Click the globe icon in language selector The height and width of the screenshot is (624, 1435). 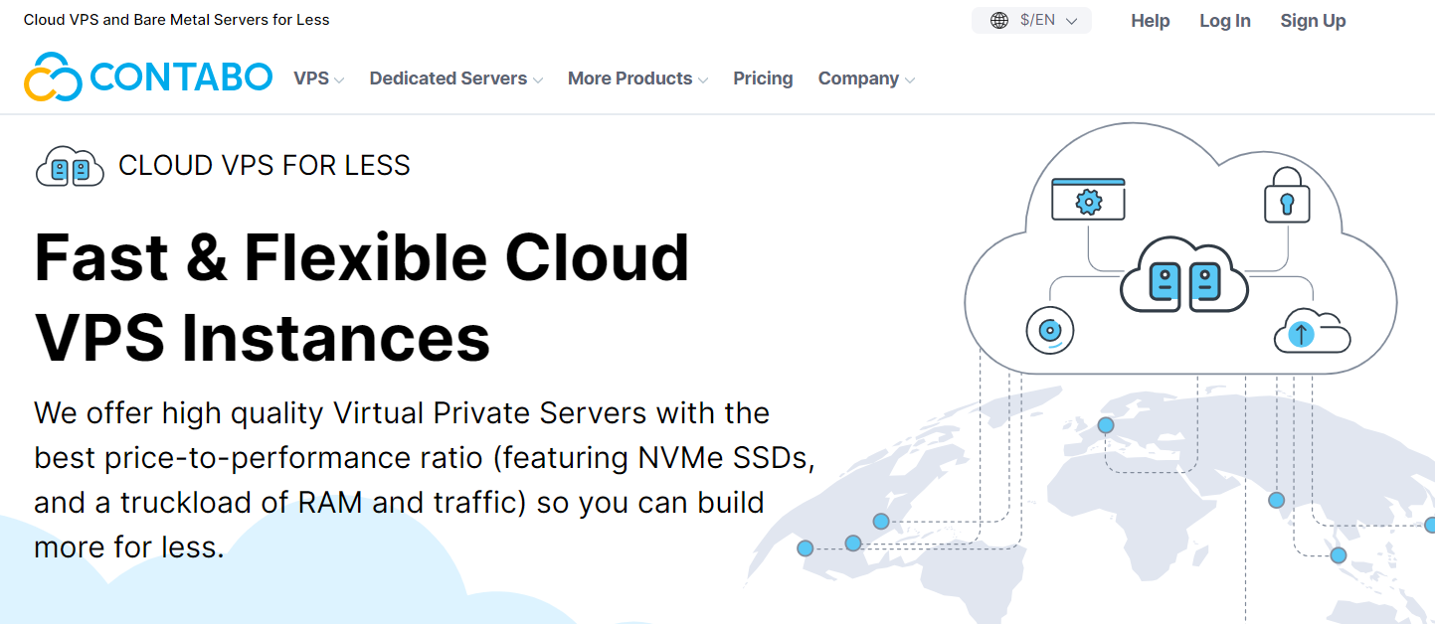tap(999, 21)
